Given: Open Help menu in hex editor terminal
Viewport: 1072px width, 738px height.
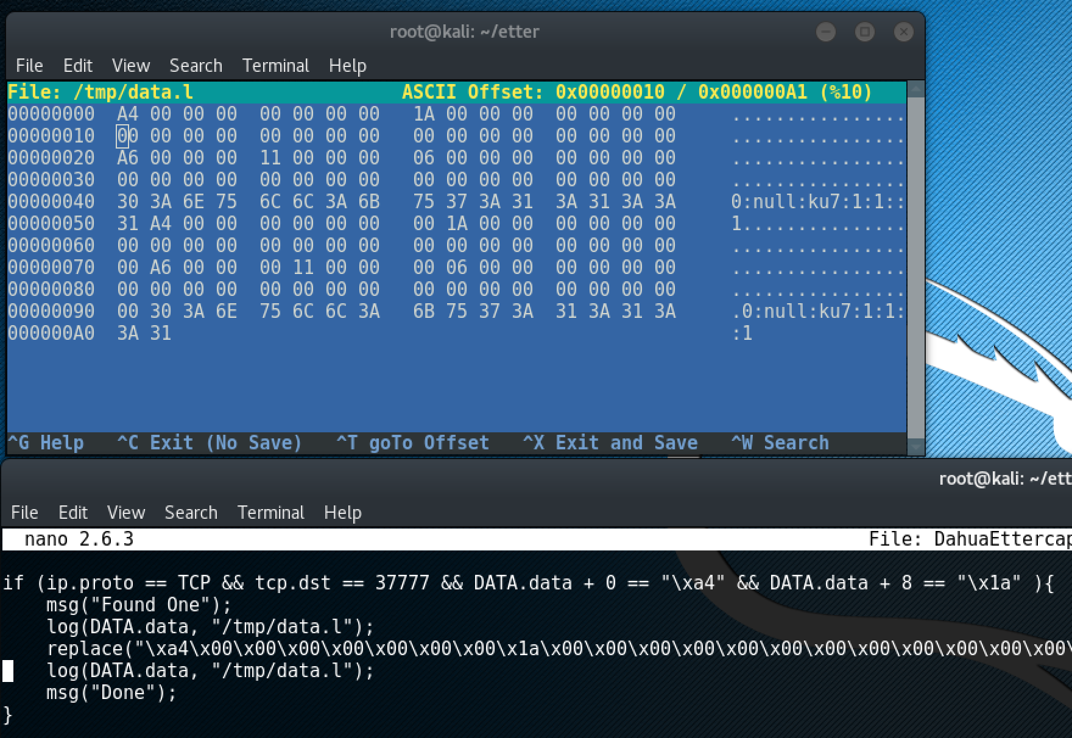Looking at the screenshot, I should 347,65.
